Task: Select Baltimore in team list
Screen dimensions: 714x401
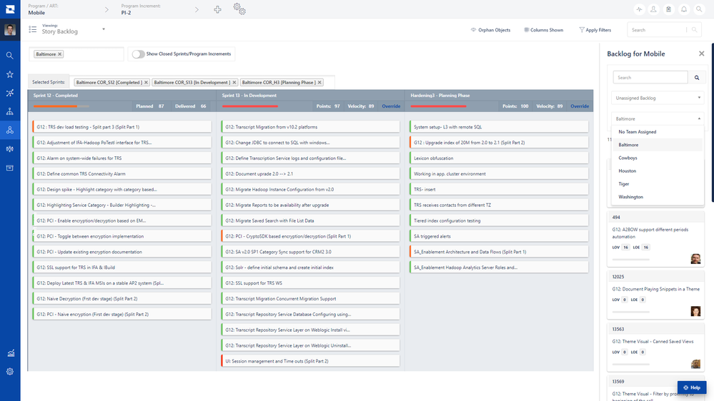Action: coord(658,145)
